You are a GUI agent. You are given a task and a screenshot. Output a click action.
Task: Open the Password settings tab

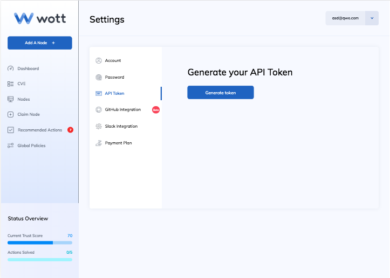(114, 77)
